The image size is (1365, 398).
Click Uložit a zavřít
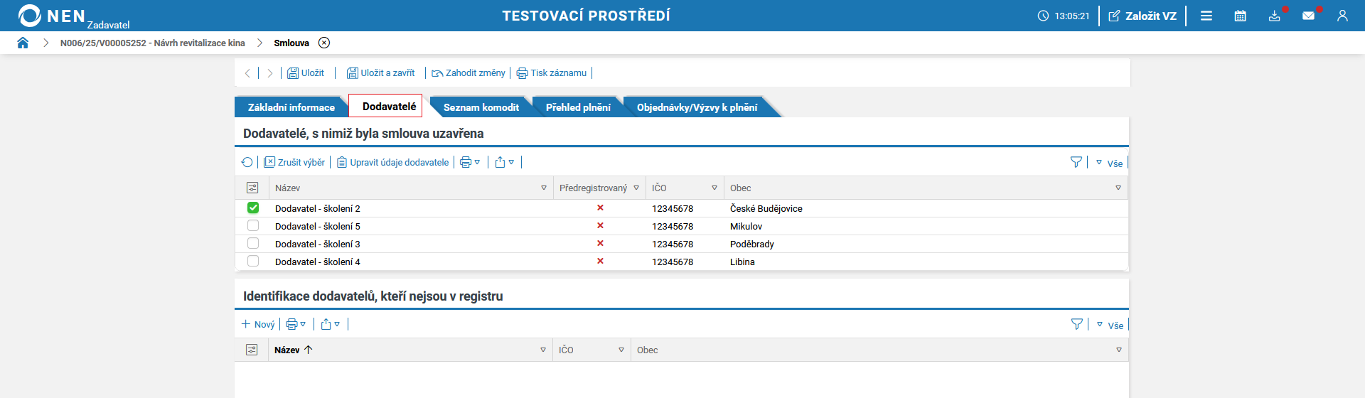(380, 72)
